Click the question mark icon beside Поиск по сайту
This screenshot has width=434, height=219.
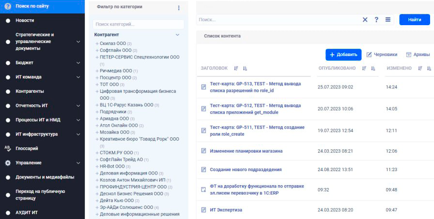coord(8,6)
